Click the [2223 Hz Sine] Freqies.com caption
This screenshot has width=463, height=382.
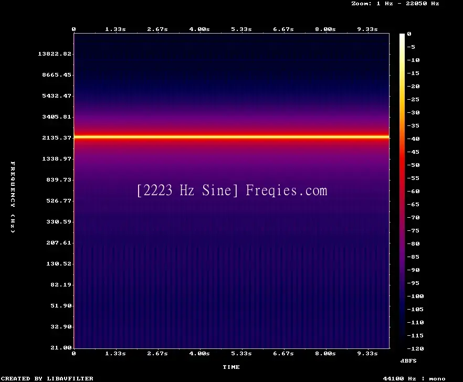point(232,190)
